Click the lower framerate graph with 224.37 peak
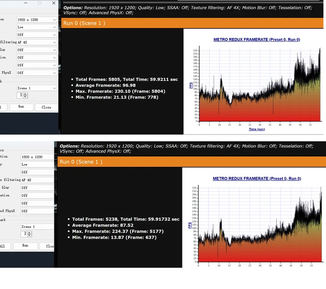This screenshot has height=289, width=326. pyautogui.click(x=260, y=224)
